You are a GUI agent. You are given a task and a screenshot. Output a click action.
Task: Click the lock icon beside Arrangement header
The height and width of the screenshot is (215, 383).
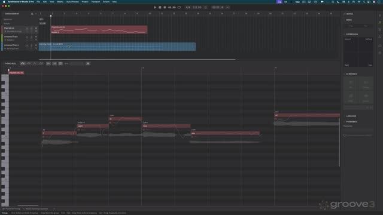click(x=32, y=14)
